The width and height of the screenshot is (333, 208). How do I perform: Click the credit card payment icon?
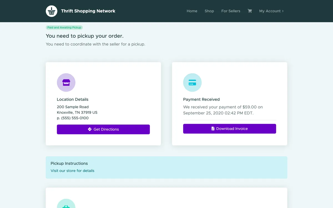(x=192, y=82)
